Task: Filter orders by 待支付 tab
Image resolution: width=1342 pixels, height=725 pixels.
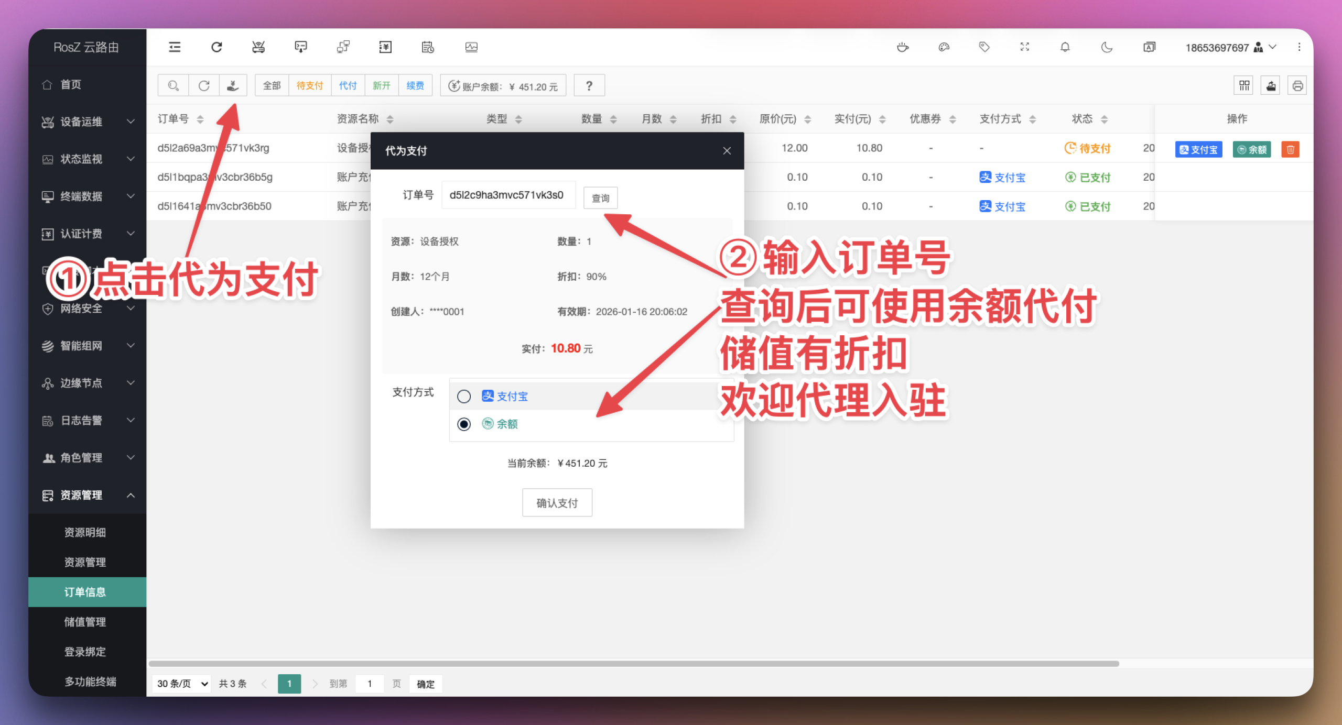Action: tap(309, 85)
